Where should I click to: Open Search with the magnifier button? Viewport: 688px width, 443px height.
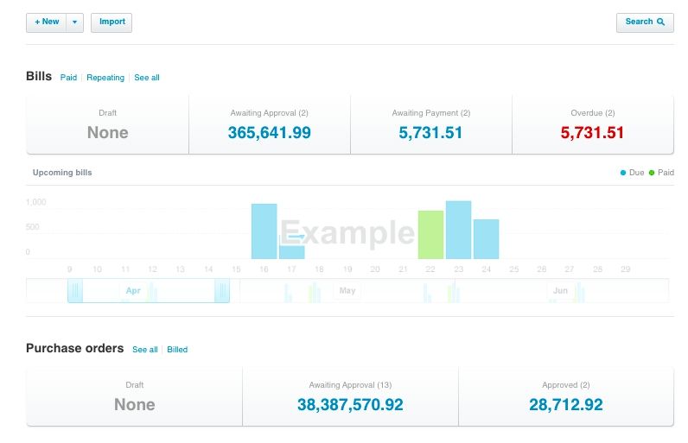645,22
